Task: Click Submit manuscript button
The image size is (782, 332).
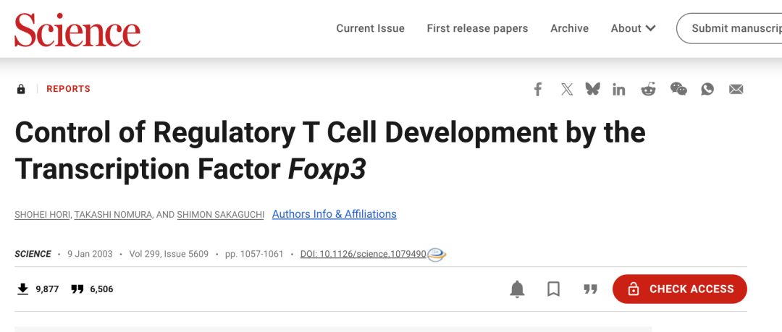Action: pos(731,28)
